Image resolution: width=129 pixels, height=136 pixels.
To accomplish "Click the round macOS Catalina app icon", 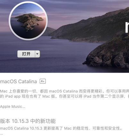I will pos(28,21).
